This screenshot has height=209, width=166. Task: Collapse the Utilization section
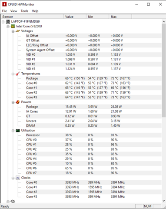point(13,131)
